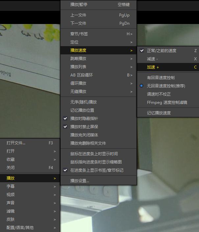Choose 加速 + to speed up playback
The height and width of the screenshot is (232, 199).
click(168, 67)
